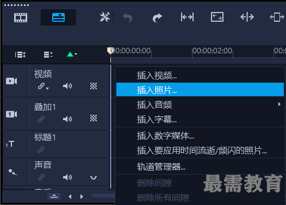Select 插入数字媒体... menu entry
Viewport: 286px width, 205px height.
[200, 136]
